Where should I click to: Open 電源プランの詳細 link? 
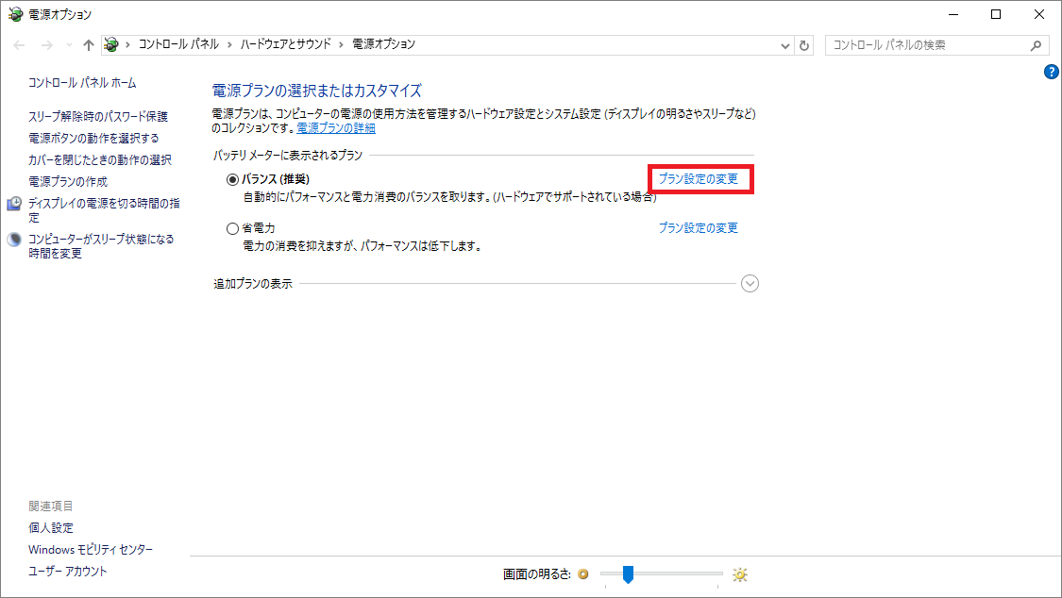[x=336, y=127]
